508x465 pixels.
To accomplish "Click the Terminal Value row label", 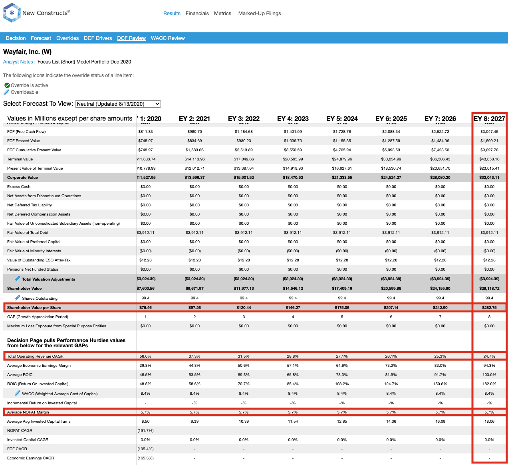I will click(20, 159).
